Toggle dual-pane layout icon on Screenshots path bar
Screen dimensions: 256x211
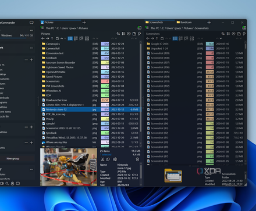coord(244,28)
